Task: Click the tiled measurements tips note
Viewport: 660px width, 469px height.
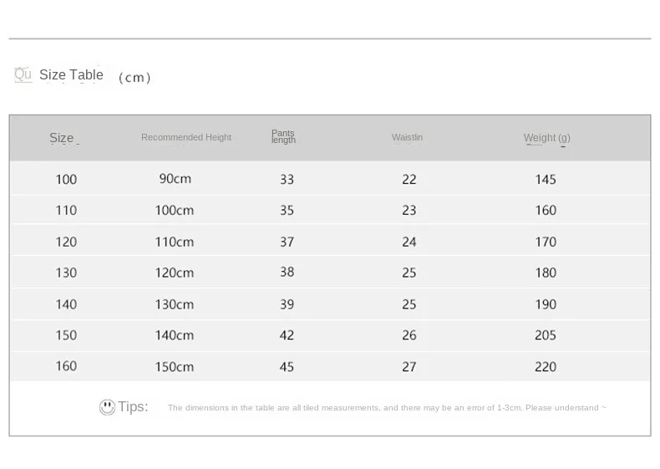Action: click(x=387, y=407)
